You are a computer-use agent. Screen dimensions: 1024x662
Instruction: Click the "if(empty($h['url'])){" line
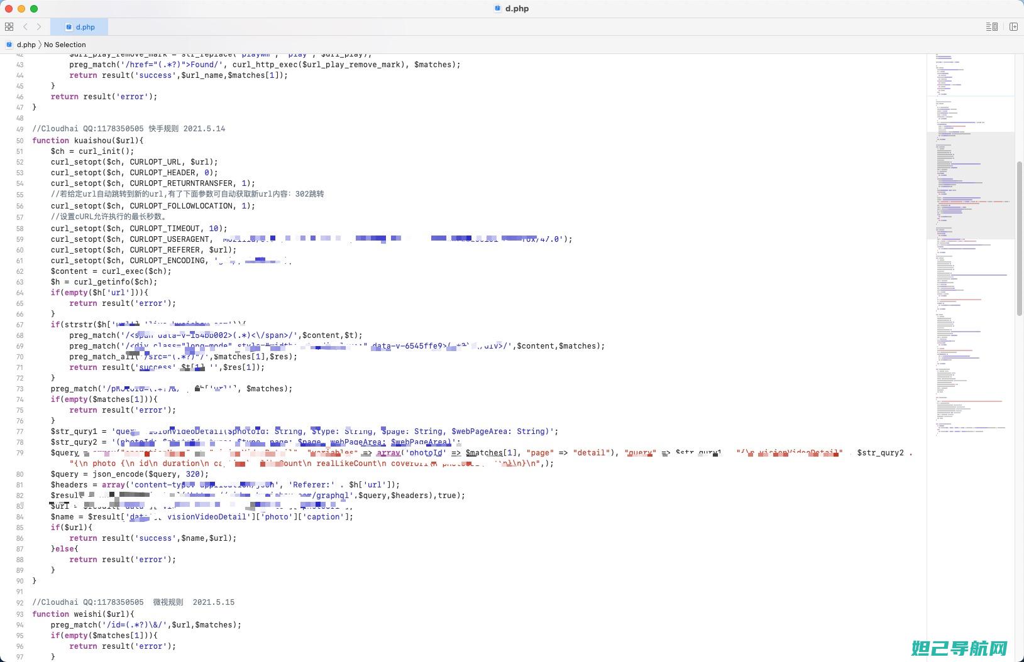(99, 293)
